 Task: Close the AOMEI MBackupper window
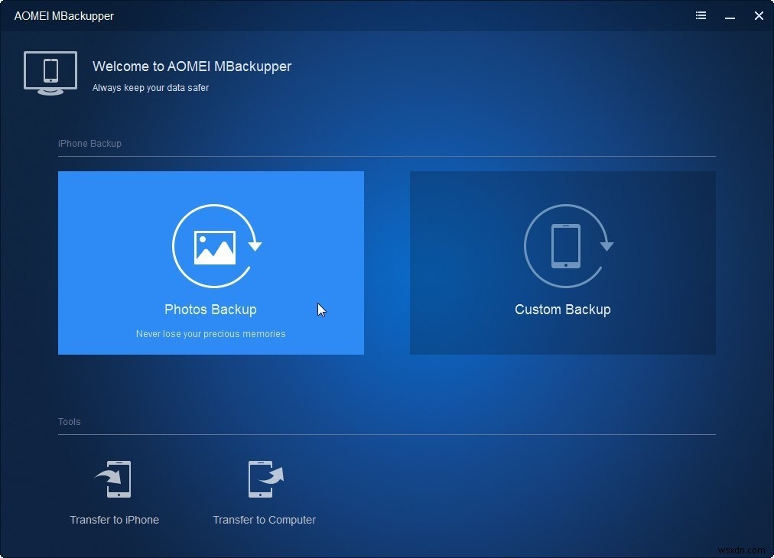pos(758,15)
